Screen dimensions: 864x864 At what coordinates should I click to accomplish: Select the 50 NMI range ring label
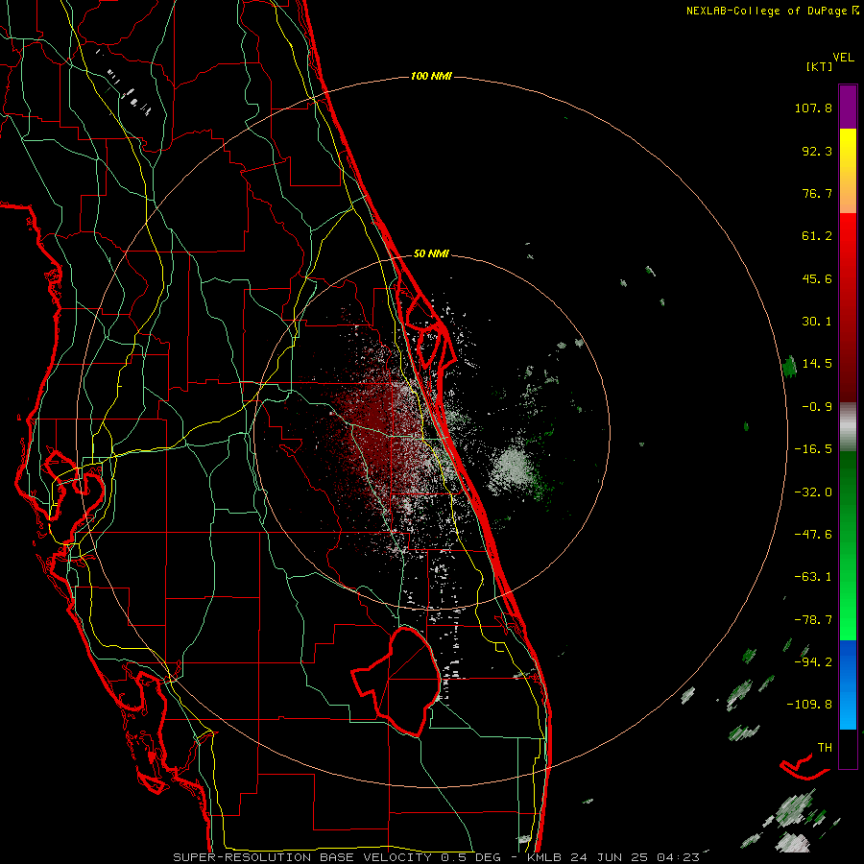pos(431,254)
